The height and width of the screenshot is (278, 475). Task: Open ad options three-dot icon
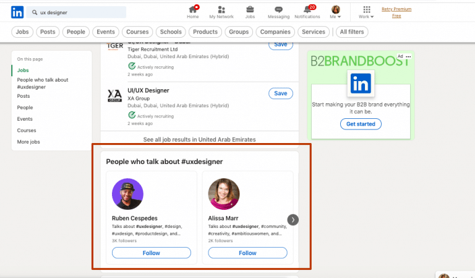408,56
